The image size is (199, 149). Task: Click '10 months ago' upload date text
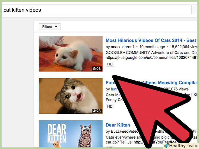pos(152,47)
